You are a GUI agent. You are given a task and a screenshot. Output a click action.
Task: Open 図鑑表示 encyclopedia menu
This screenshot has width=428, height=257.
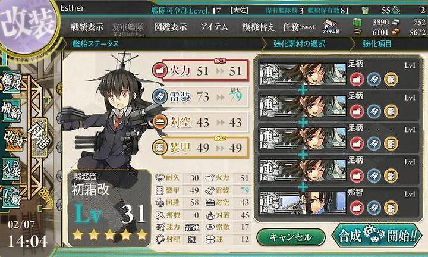tap(171, 27)
